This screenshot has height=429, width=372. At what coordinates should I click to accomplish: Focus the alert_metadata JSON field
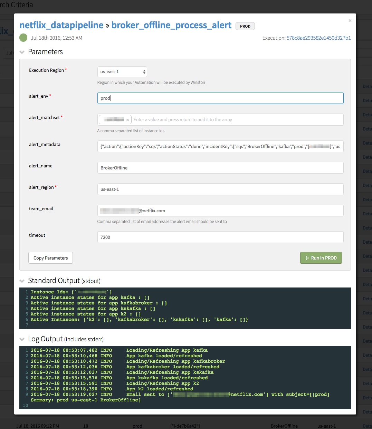pyautogui.click(x=220, y=146)
